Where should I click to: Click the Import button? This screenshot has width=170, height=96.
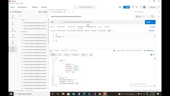click(x=45, y=12)
